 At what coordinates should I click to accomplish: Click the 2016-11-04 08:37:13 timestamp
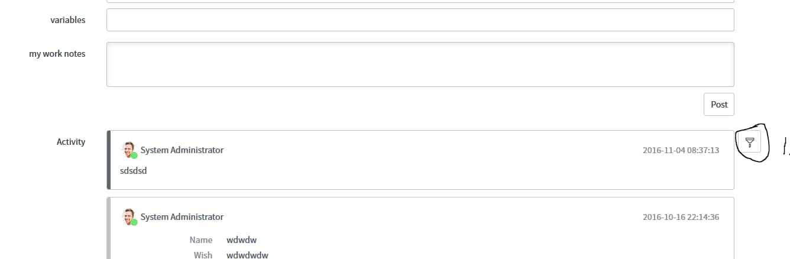tap(681, 150)
